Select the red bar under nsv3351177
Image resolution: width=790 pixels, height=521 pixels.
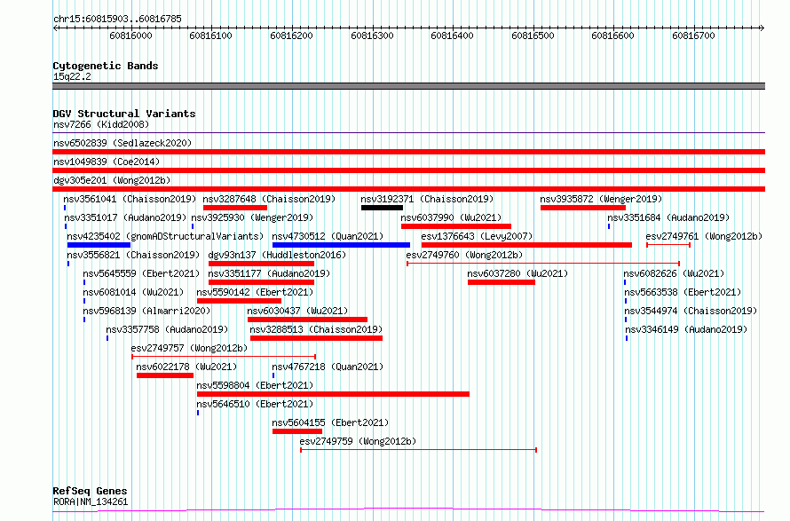pos(261,282)
